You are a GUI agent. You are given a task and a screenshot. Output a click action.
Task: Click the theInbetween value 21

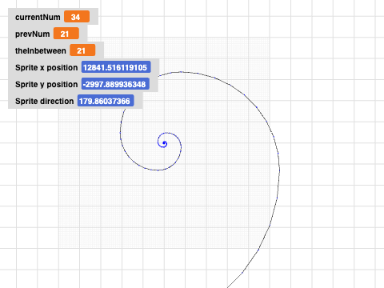coord(82,50)
